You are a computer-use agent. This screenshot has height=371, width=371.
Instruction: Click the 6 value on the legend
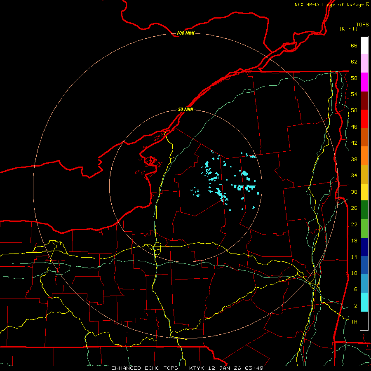pyautogui.click(x=356, y=289)
